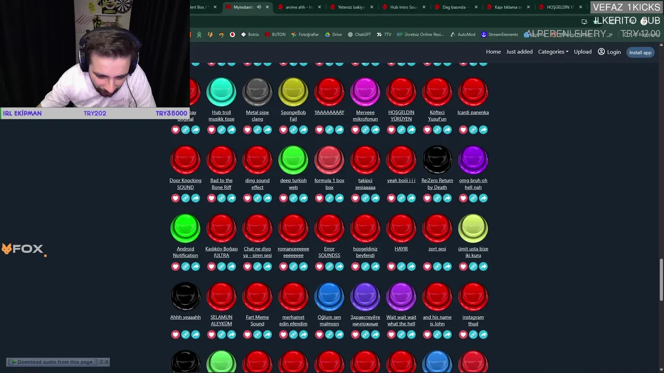The image size is (664, 373).
Task: Copy link for Fart Meme Sound
Action: pyautogui.click(x=257, y=335)
